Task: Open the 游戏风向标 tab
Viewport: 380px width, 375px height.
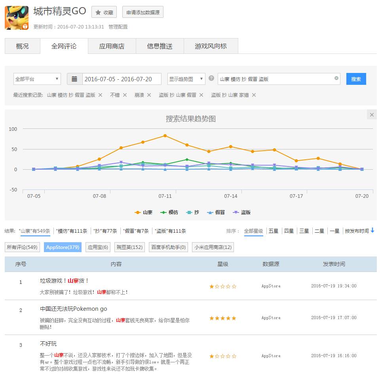Action: pyautogui.click(x=211, y=46)
